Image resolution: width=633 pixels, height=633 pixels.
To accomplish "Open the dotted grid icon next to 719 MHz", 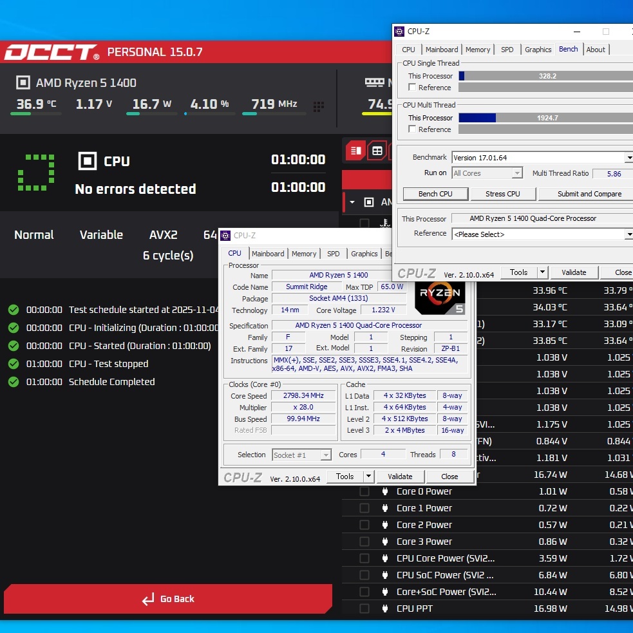I will click(319, 107).
